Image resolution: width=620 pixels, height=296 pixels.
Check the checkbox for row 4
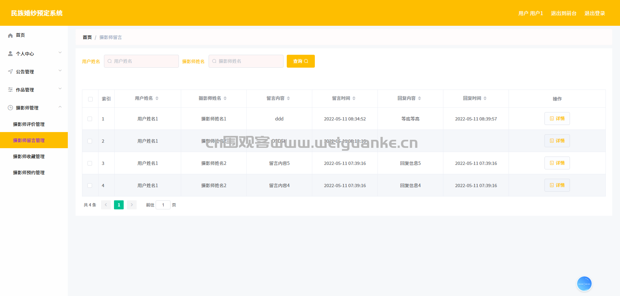(90, 186)
